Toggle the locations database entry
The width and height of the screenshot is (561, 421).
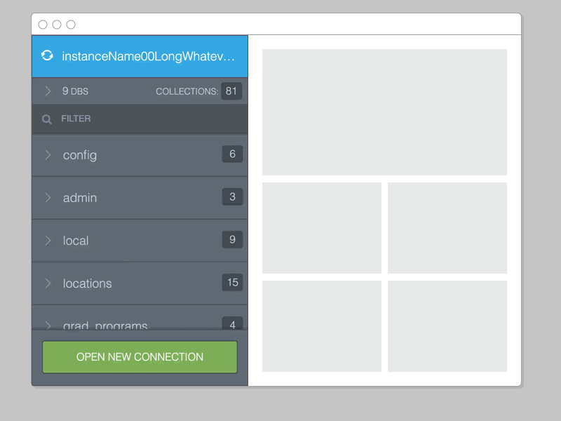point(47,283)
